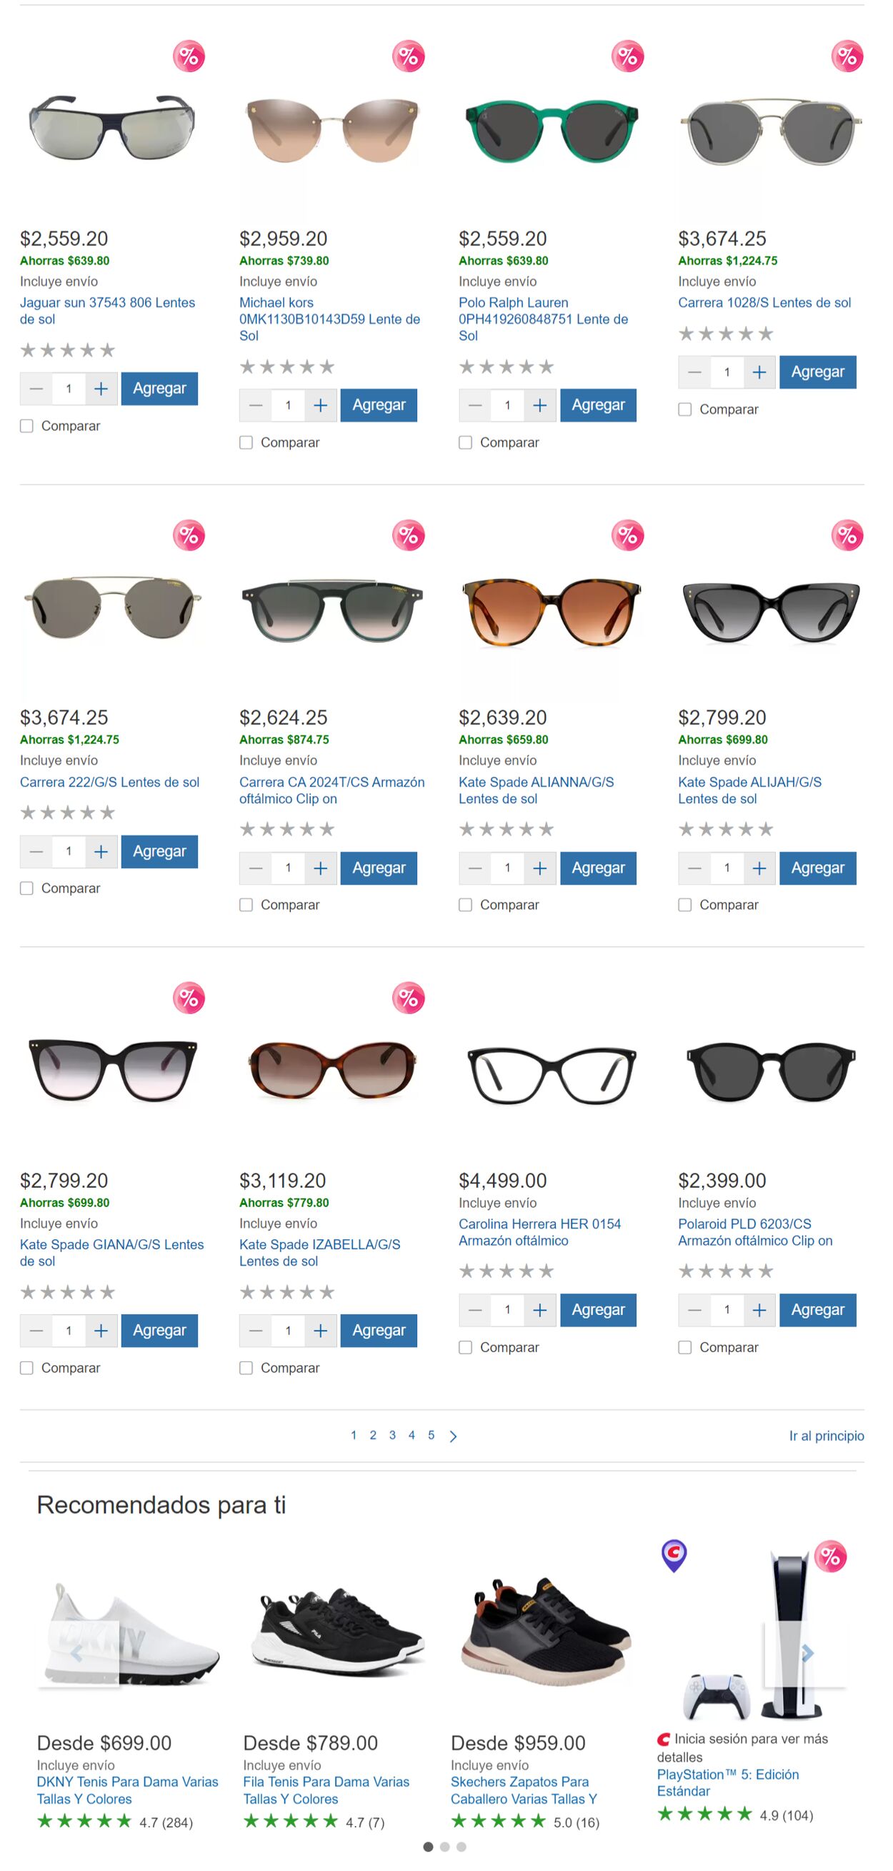The width and height of the screenshot is (893, 1871).
Task: Add Carrera 1028/S sunglasses to cart
Action: (817, 372)
